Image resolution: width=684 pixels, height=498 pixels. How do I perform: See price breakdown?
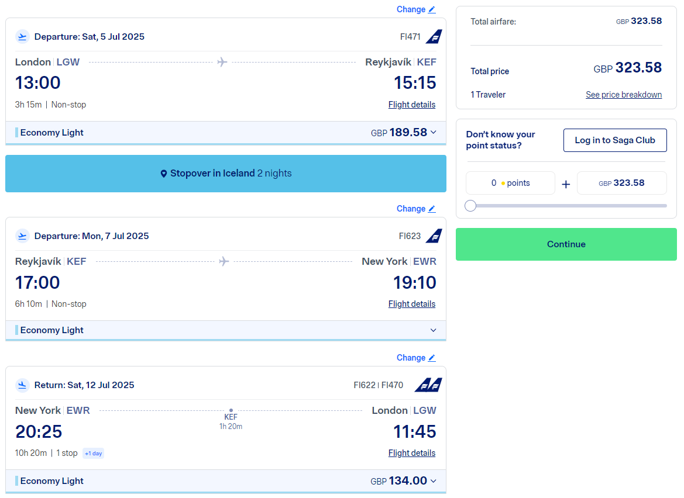point(624,95)
